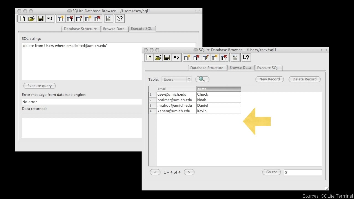
Task: Switch to Execute SQL tab in front window
Action: pyautogui.click(x=268, y=68)
